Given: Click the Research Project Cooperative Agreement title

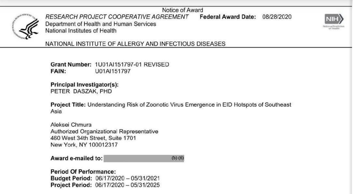Looking at the screenshot, I should [117, 17].
